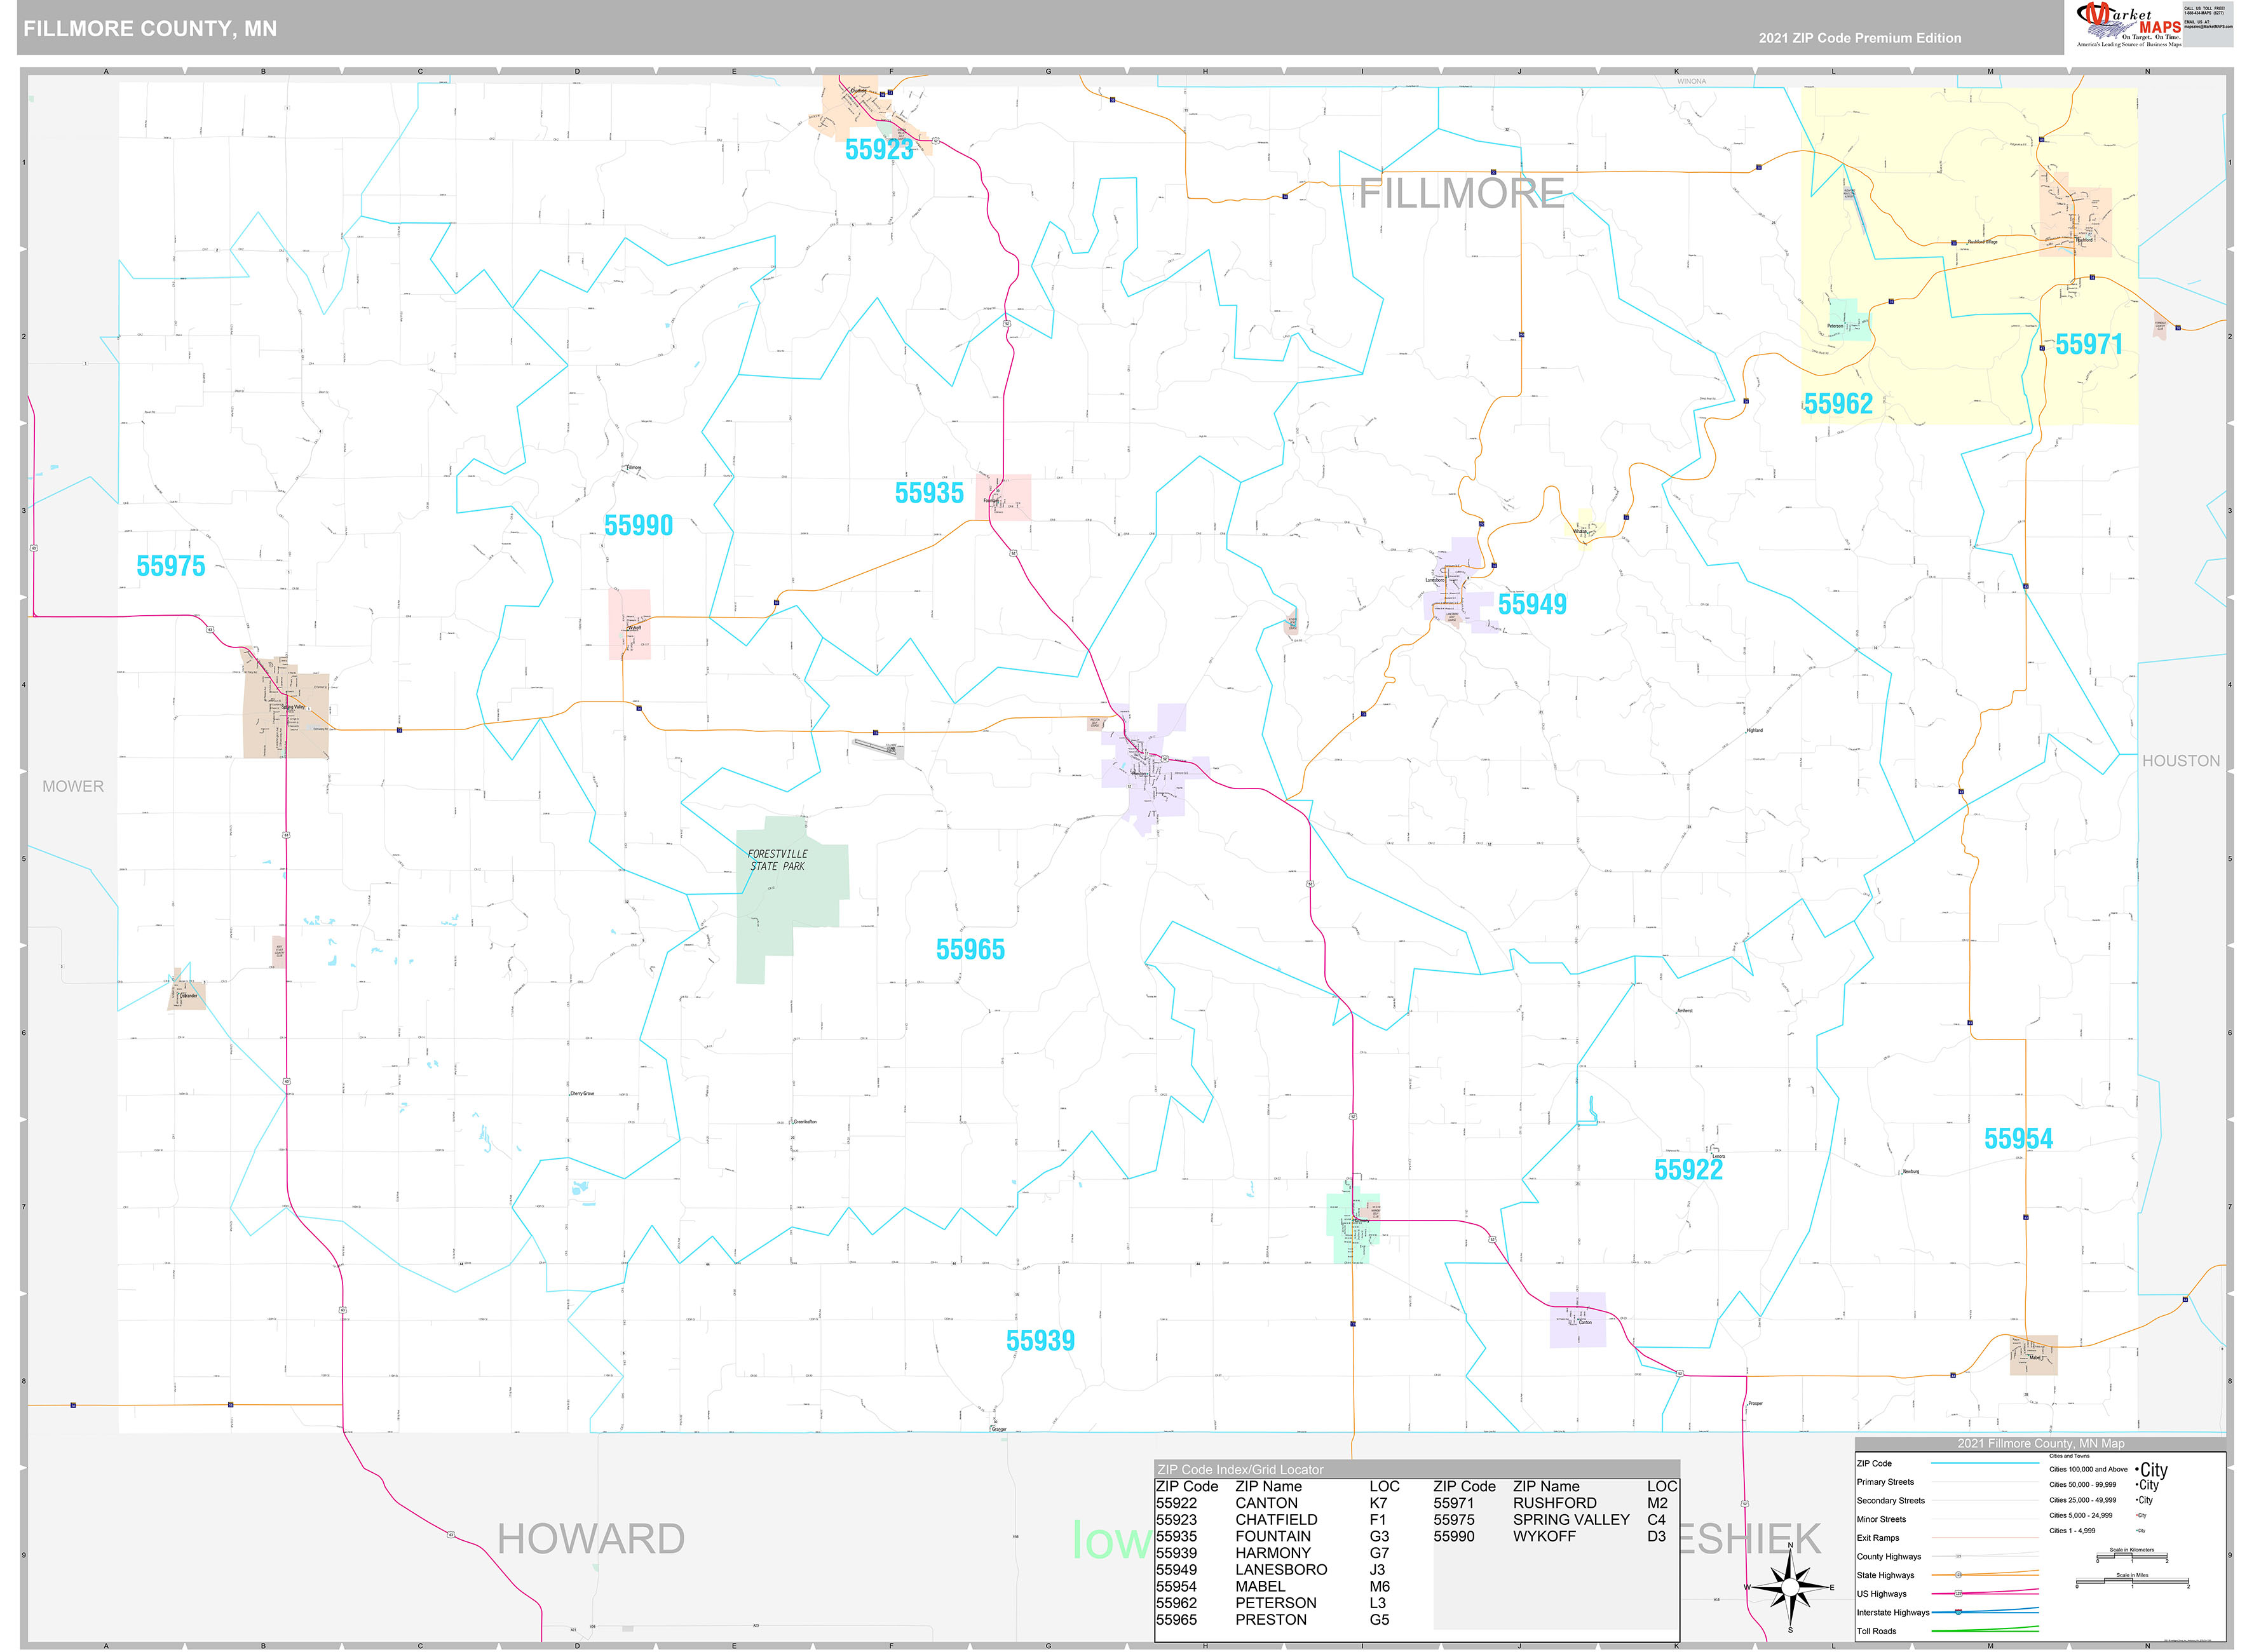Select the Spring Valley city area

285,702
